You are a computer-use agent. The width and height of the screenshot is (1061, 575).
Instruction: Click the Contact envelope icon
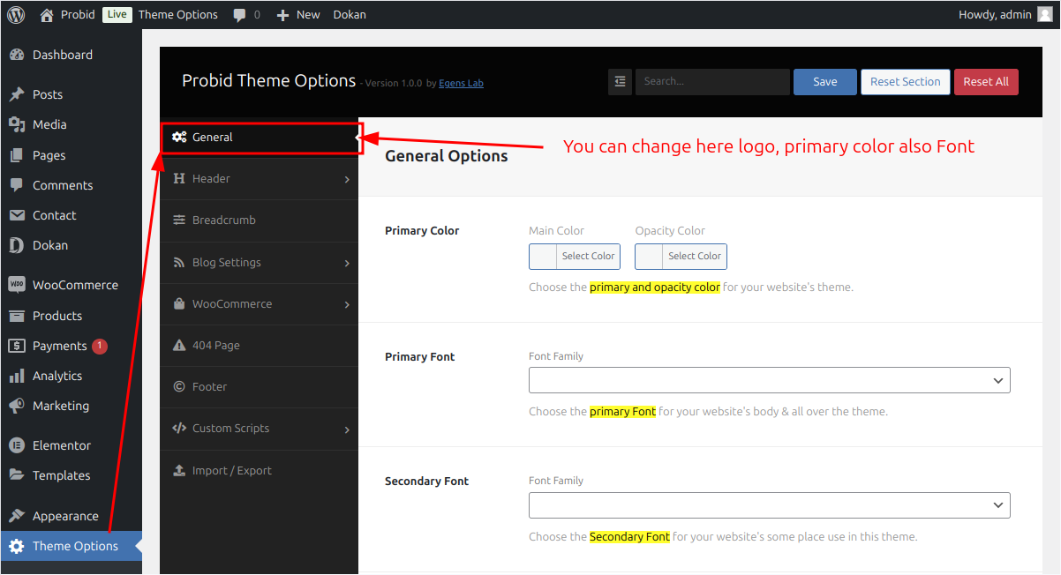(17, 215)
